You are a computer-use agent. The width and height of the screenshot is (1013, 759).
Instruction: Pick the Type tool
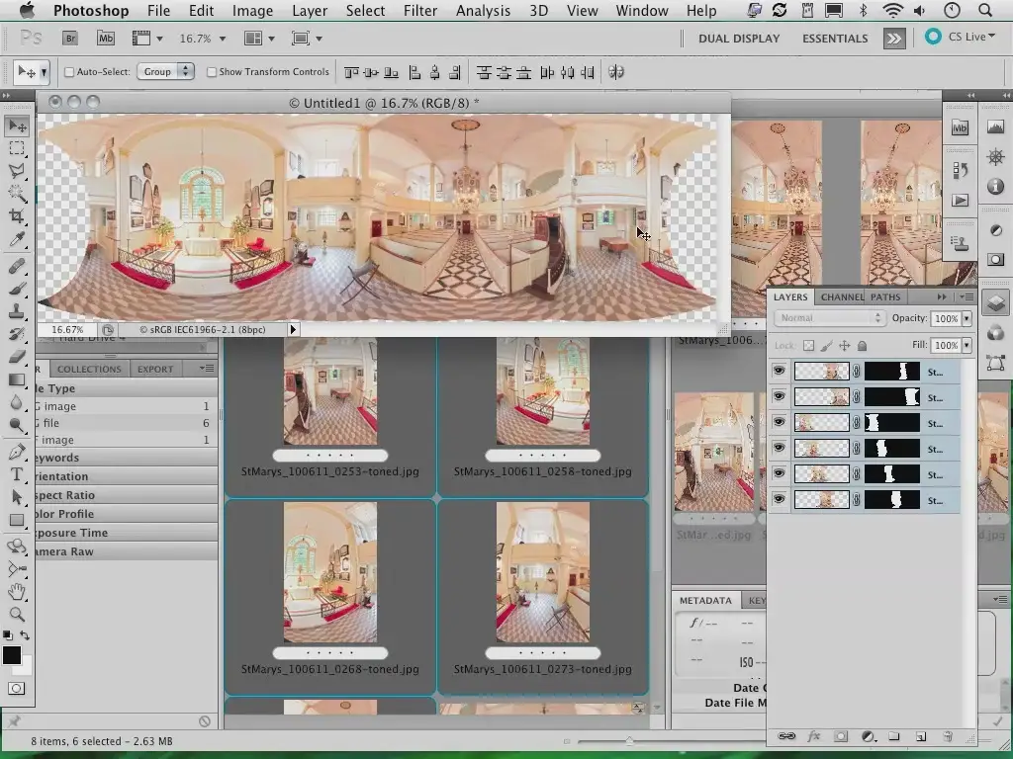coord(17,474)
